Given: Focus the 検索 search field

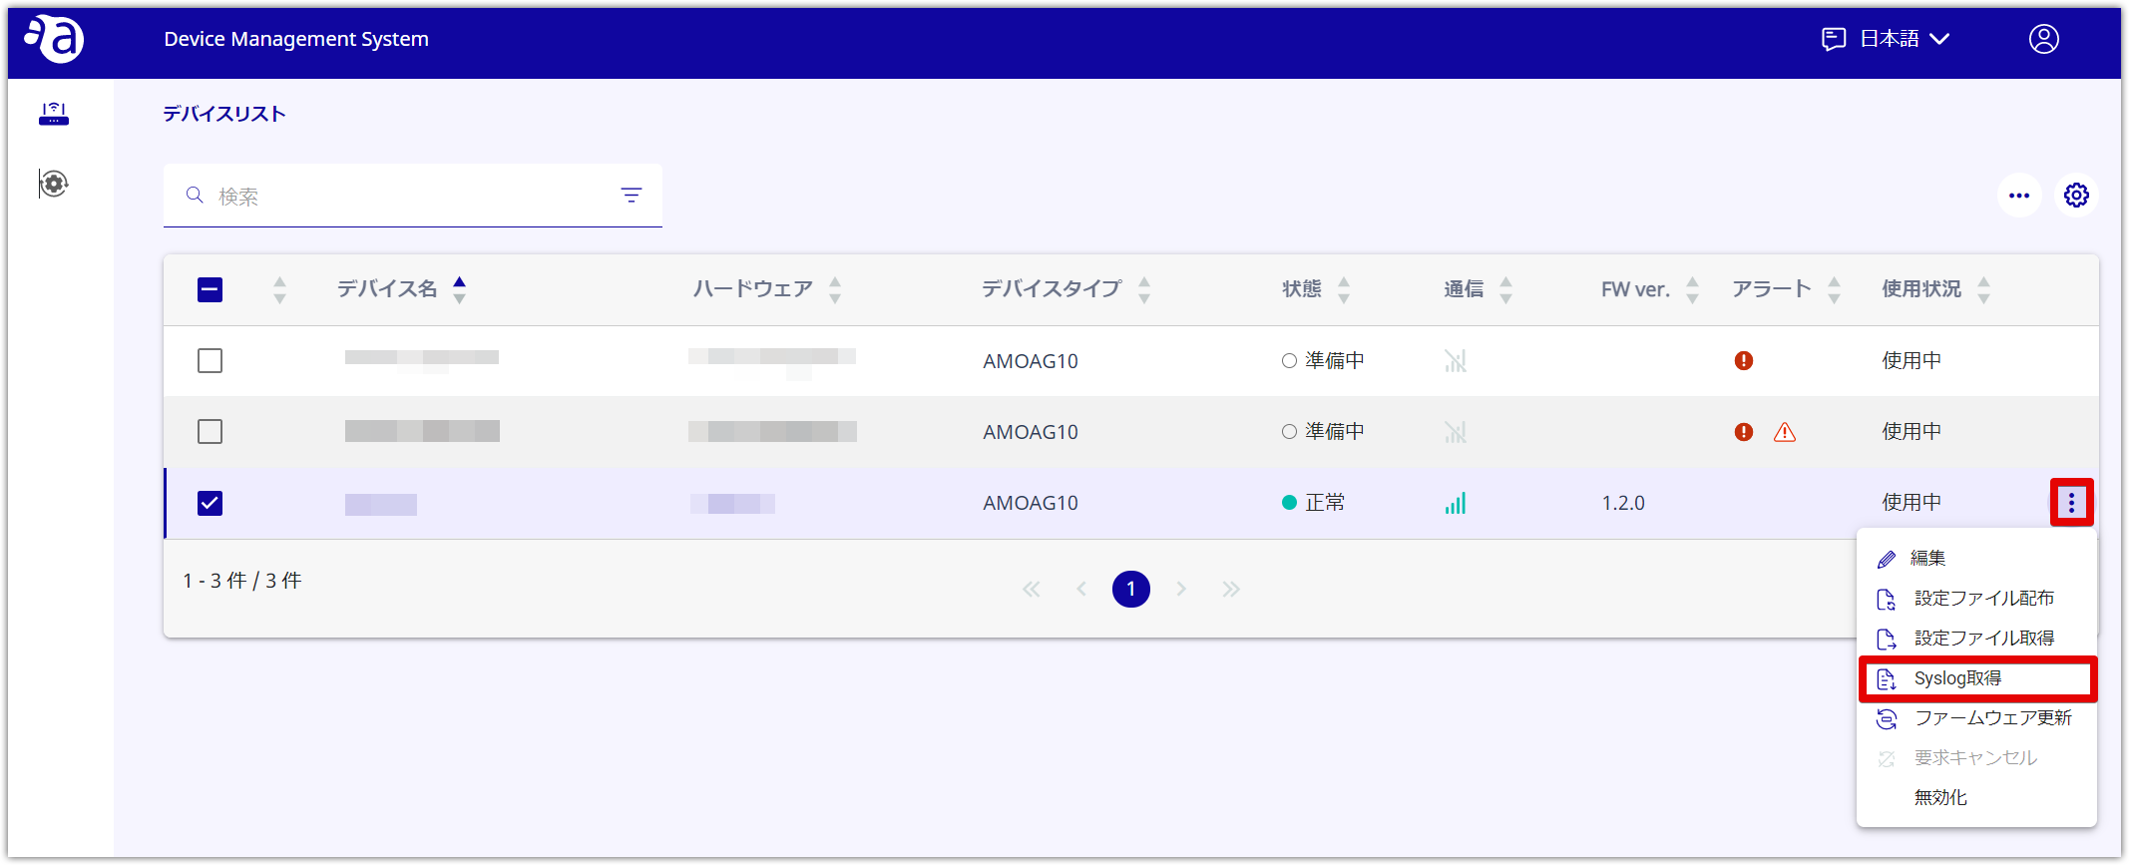Looking at the screenshot, I should click(x=413, y=196).
